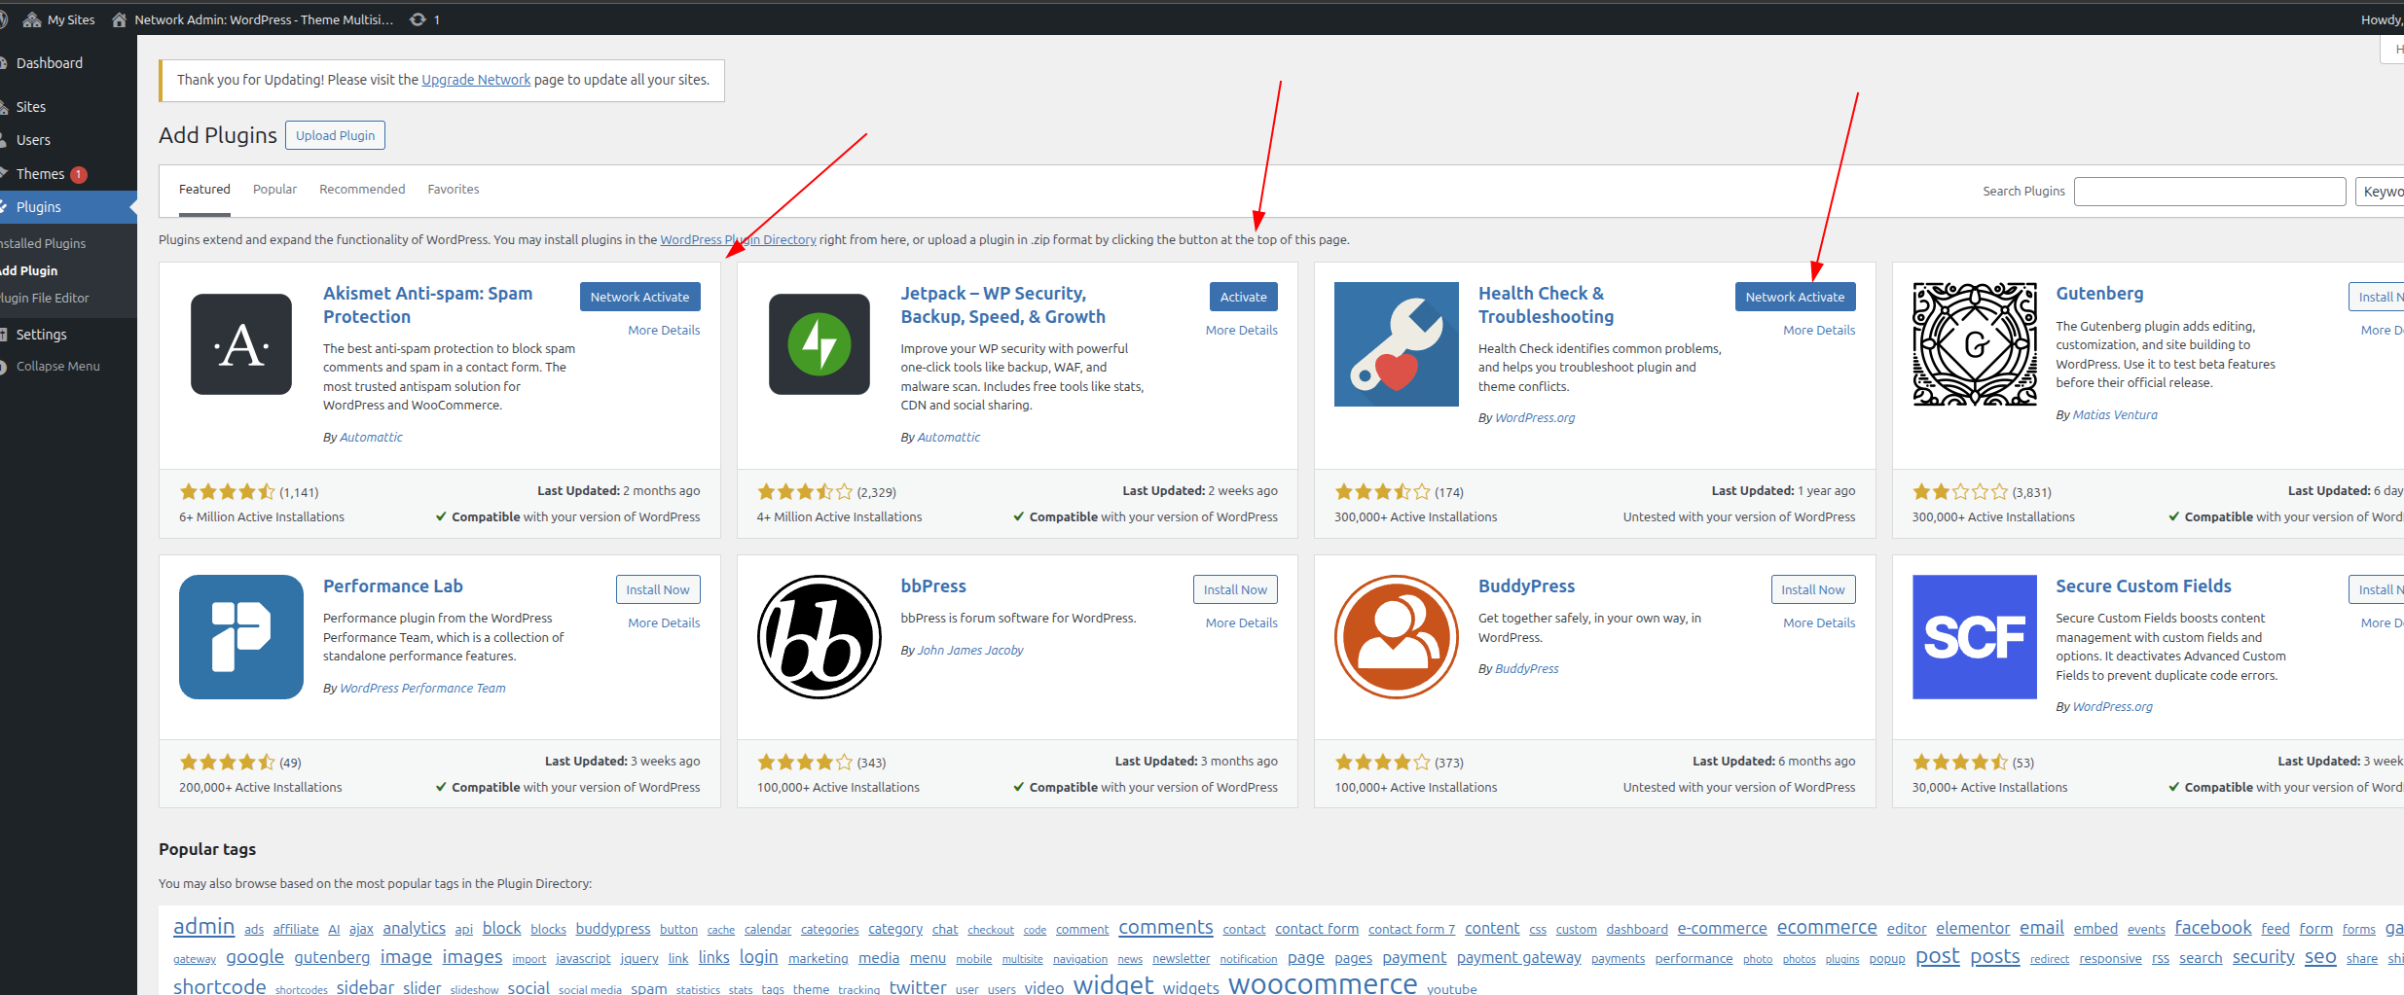Open the My Sites admin bar menu
Image resolution: width=2404 pixels, height=995 pixels.
[60, 19]
